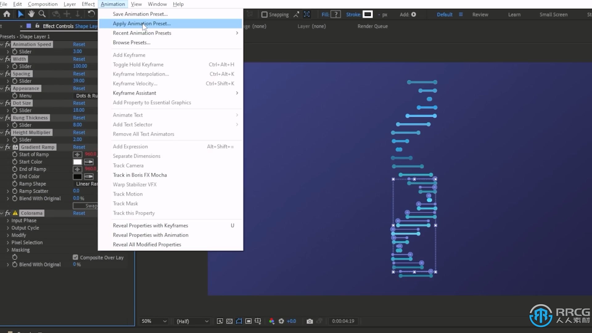Select Reveal Properties with Keyframes
Screen dimensions: 592x333
tap(150, 225)
